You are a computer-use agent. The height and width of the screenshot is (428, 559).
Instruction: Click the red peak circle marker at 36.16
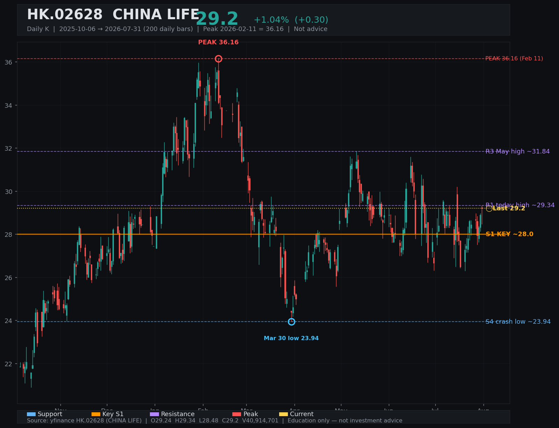218,59
